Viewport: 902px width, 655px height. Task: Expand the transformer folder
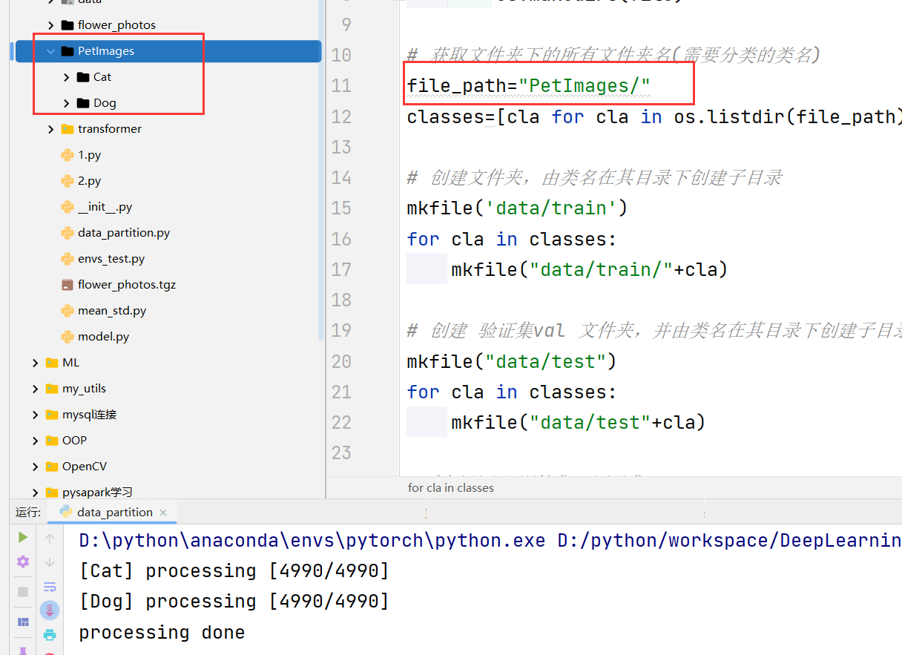(x=50, y=129)
